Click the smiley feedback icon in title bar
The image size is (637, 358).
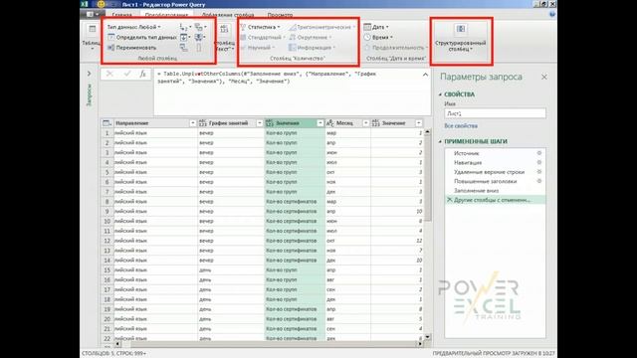pos(102,4)
